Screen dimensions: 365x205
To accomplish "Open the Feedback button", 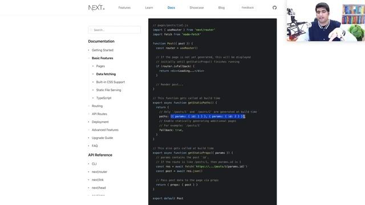I will (x=248, y=7).
